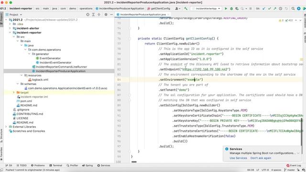
Task: Collapse the generator package
Action: [x=29, y=54]
